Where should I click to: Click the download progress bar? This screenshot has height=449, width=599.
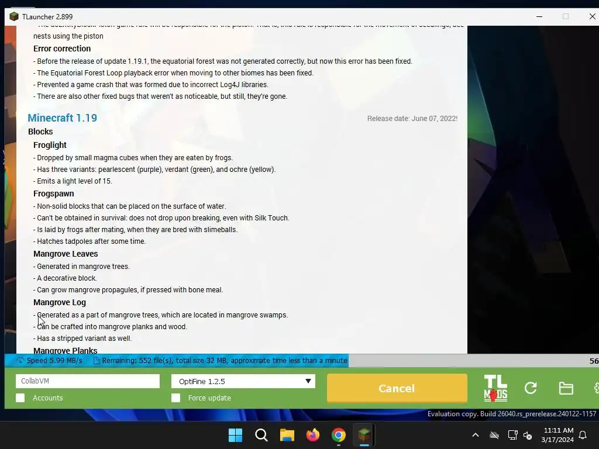[x=302, y=360]
